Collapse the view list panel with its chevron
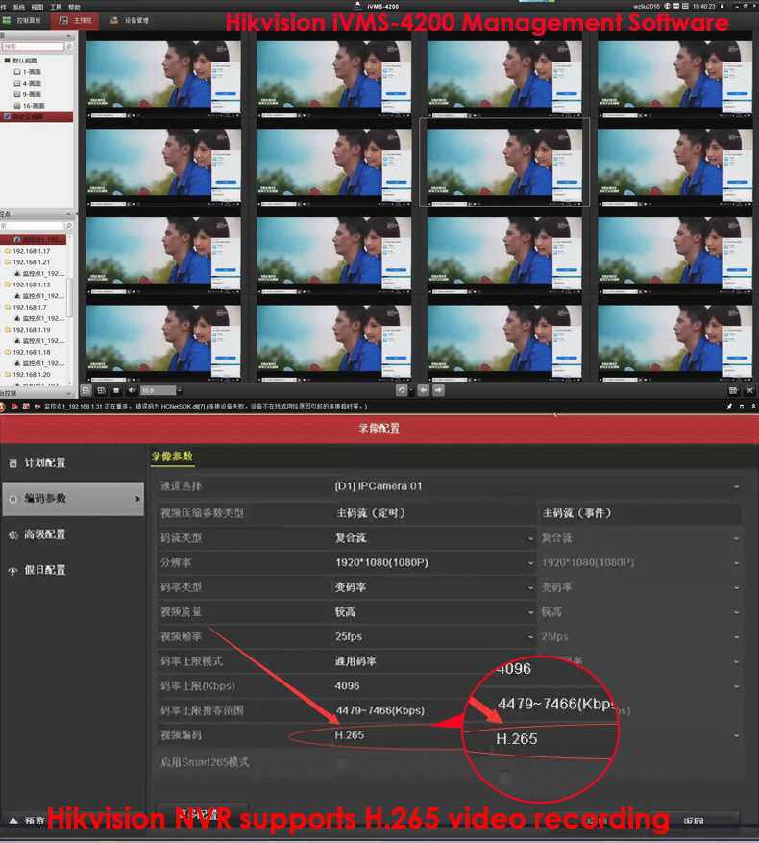This screenshot has height=843, width=759. coord(69,36)
